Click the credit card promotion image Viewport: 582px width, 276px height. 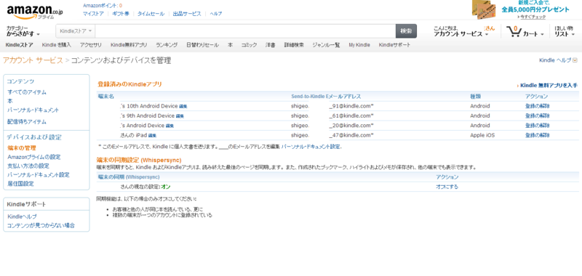pos(484,9)
